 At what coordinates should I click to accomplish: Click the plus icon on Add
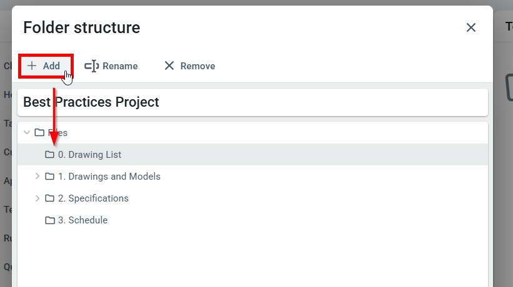click(32, 66)
